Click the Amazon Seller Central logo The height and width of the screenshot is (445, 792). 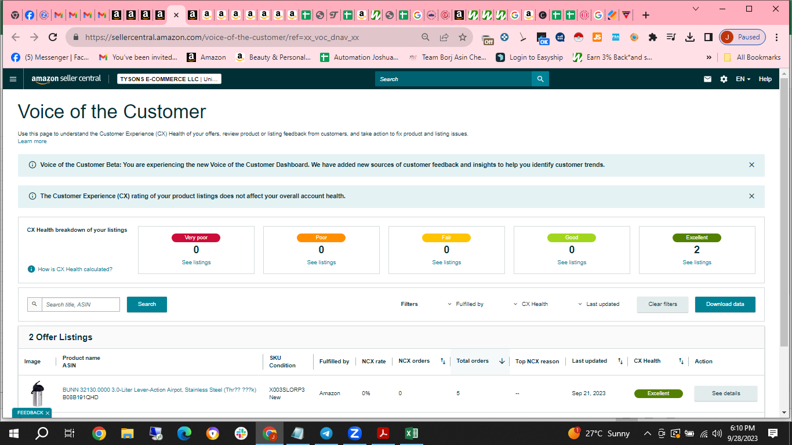(66, 79)
